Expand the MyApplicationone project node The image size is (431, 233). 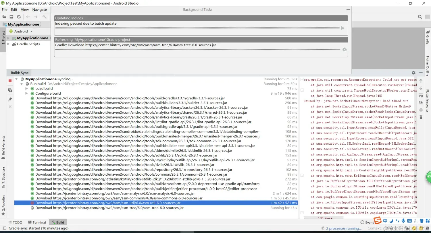[x=8, y=38]
